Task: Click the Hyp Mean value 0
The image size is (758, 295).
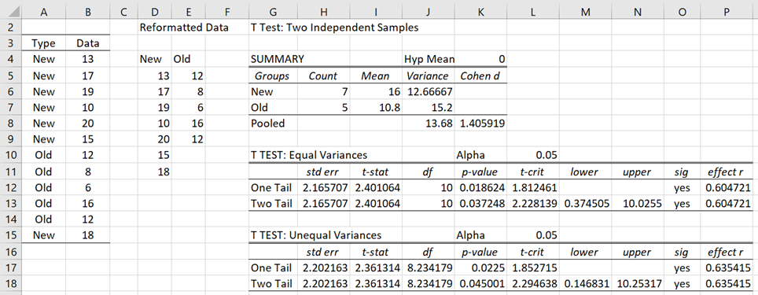Action: click(x=480, y=59)
